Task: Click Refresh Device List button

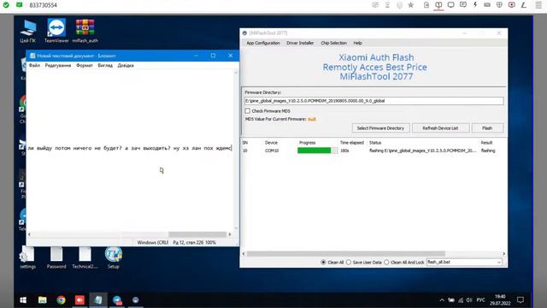Action: coord(440,128)
